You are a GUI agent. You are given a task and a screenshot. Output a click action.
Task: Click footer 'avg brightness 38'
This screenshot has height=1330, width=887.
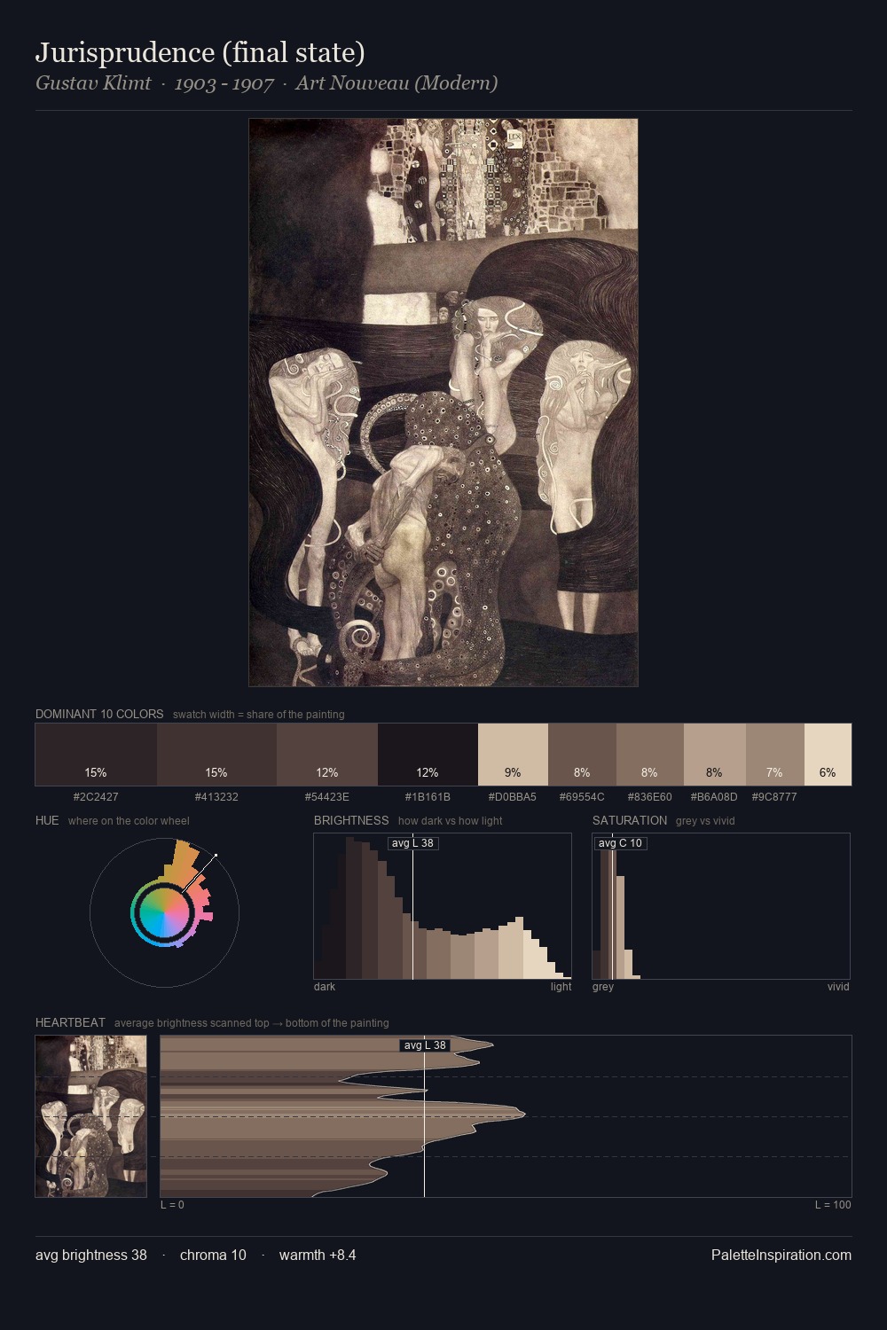(x=91, y=1256)
